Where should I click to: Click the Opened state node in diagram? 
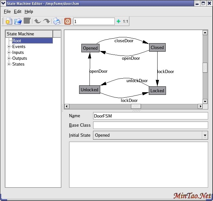pyautogui.click(x=90, y=48)
